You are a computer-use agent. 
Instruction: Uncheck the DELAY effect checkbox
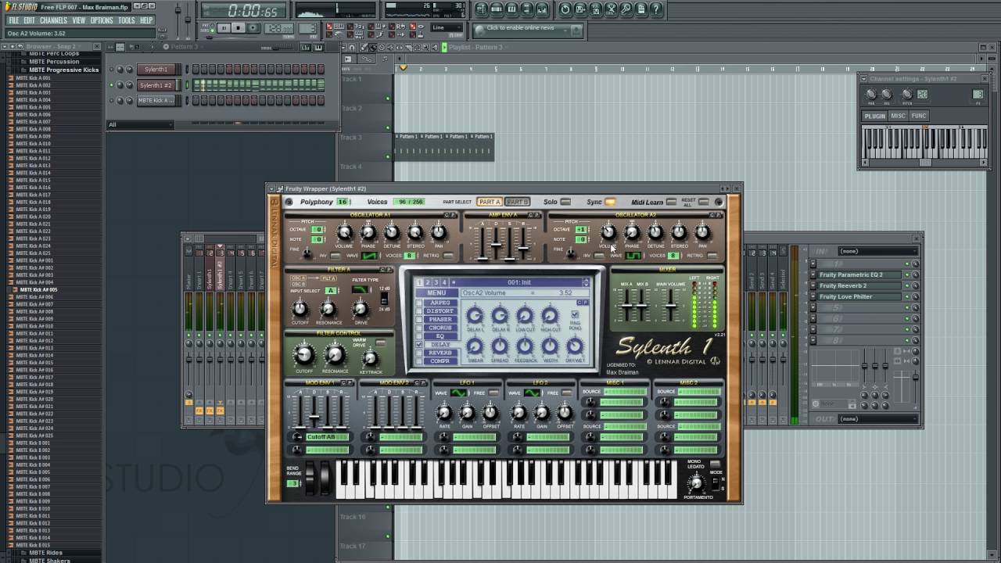click(x=418, y=344)
